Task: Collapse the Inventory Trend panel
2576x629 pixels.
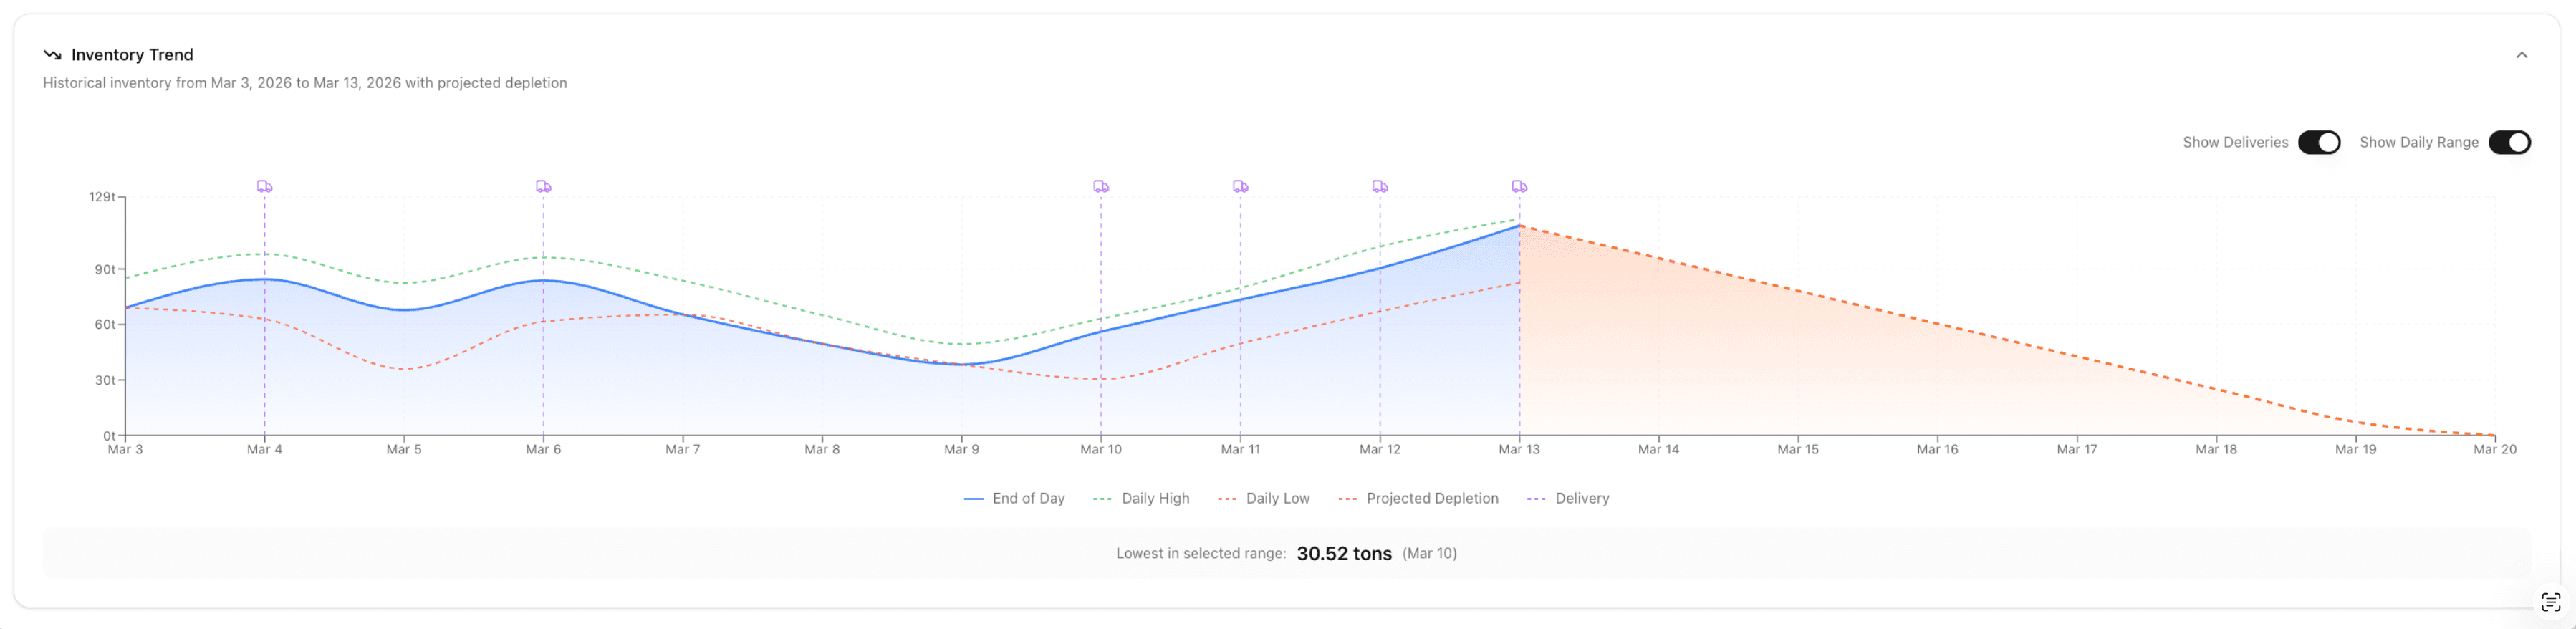Action: click(x=2521, y=56)
